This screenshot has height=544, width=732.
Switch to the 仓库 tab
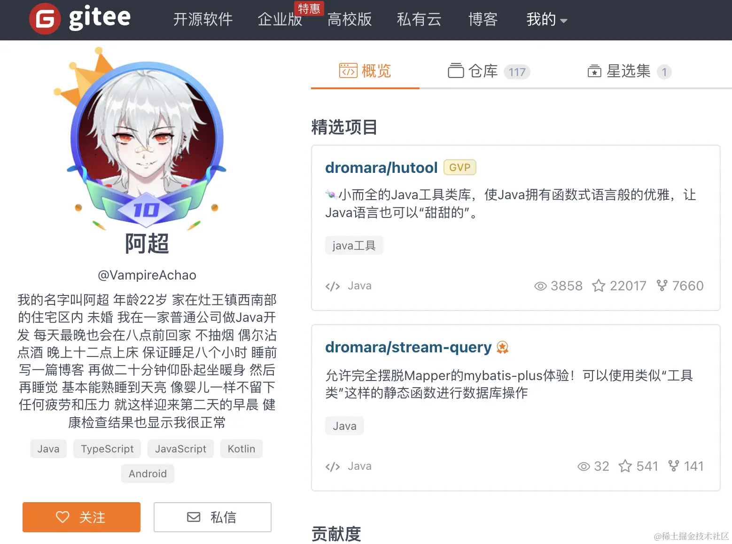(489, 71)
